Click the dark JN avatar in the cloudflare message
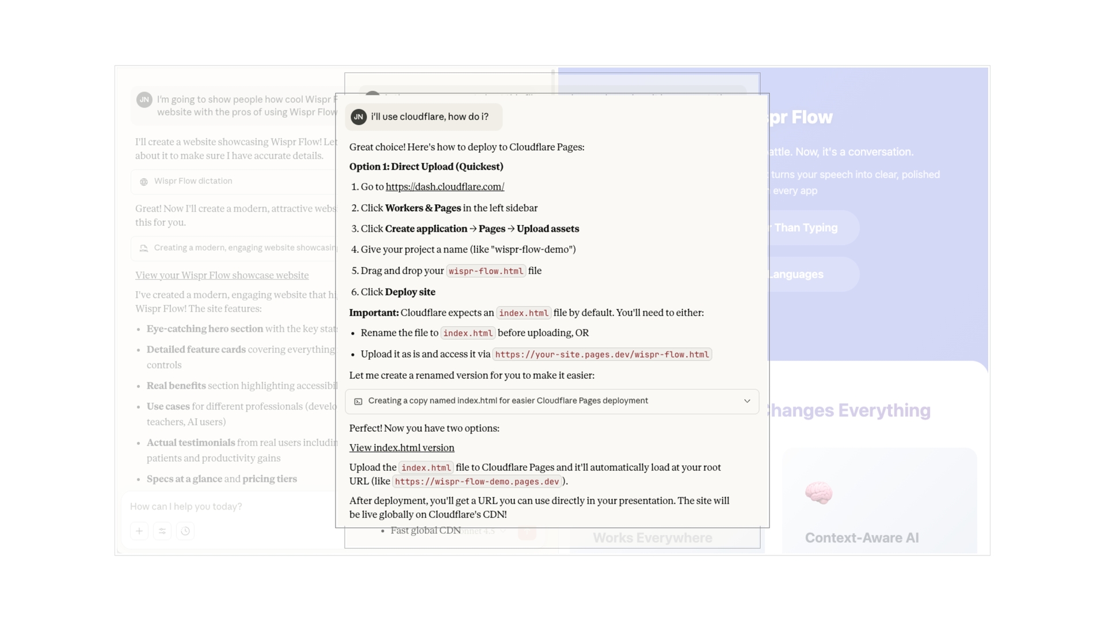Screen dimensions: 1105x621 point(359,117)
